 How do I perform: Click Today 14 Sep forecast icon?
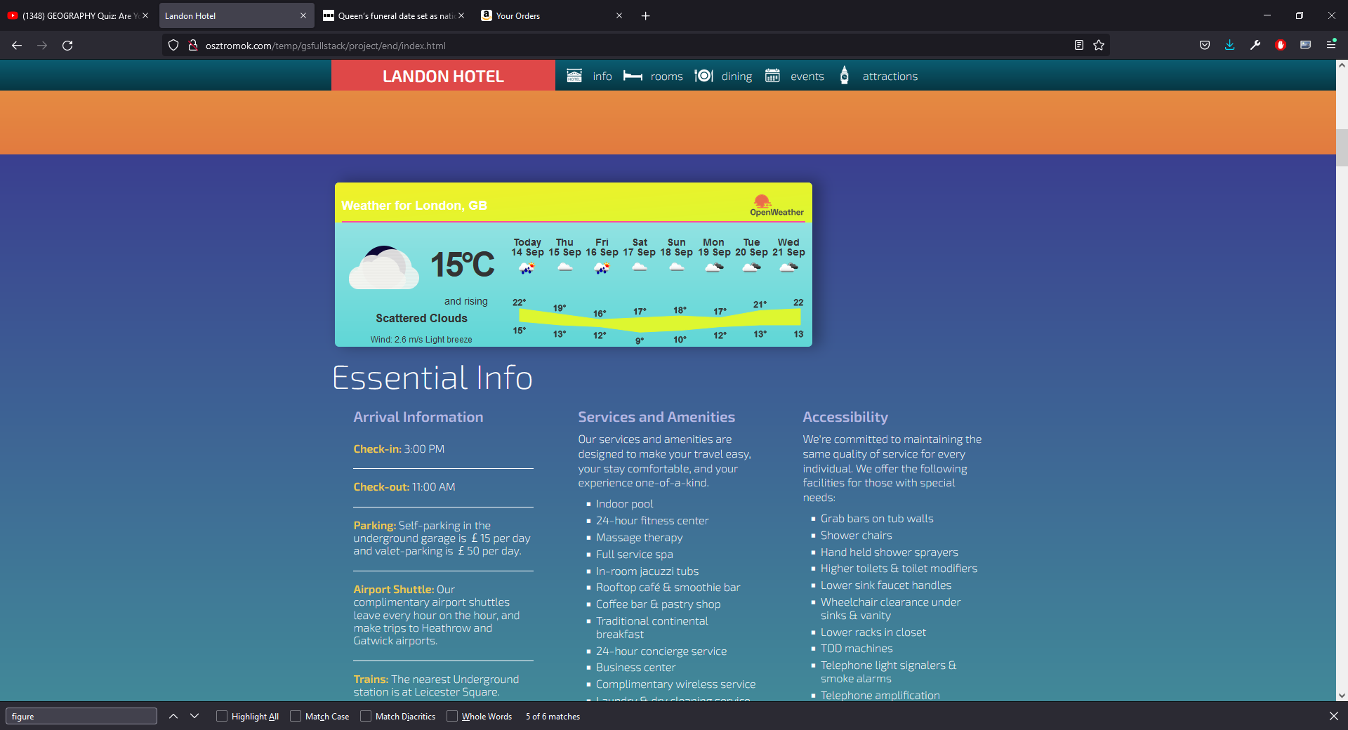(527, 267)
